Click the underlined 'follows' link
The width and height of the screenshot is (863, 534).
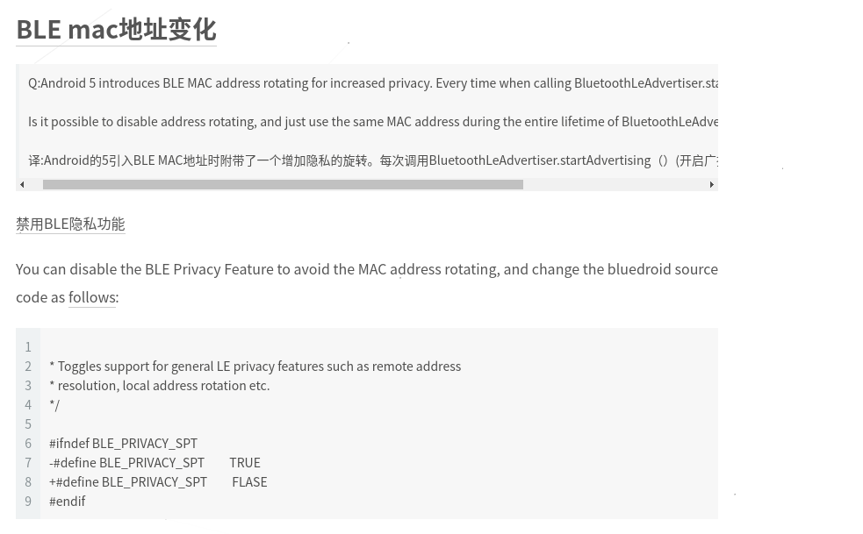point(92,297)
